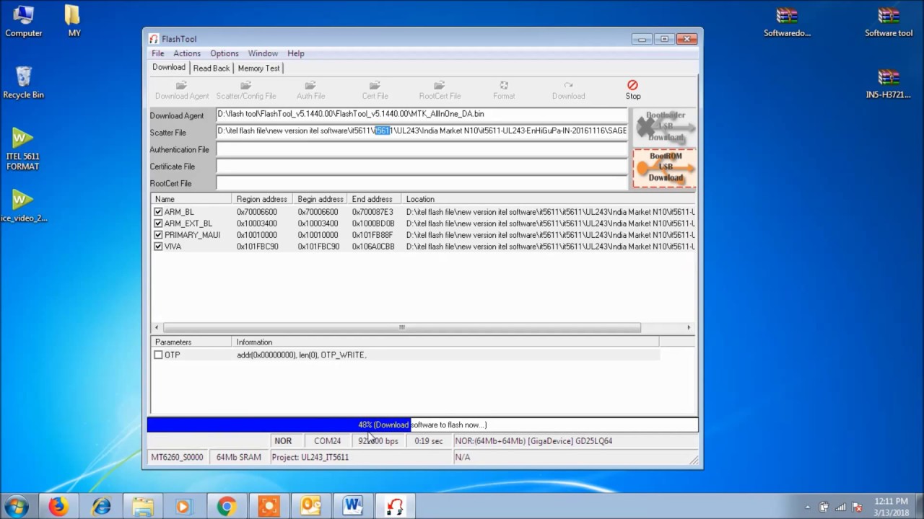Viewport: 924px width, 519px height.
Task: Open the Windows Start button
Action: pyautogui.click(x=17, y=506)
